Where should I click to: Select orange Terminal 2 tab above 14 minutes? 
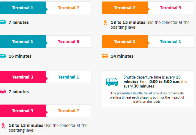point(125,42)
